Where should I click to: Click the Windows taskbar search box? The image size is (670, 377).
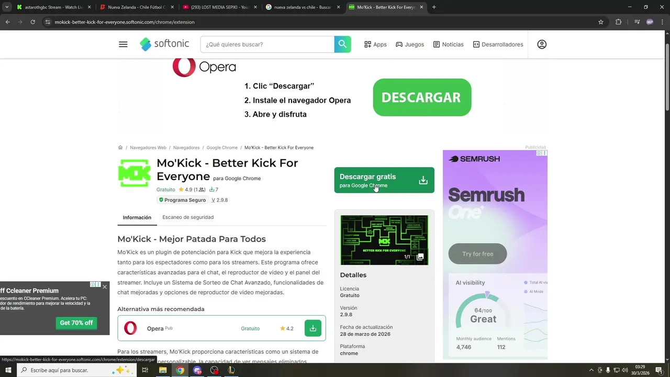pos(77,370)
